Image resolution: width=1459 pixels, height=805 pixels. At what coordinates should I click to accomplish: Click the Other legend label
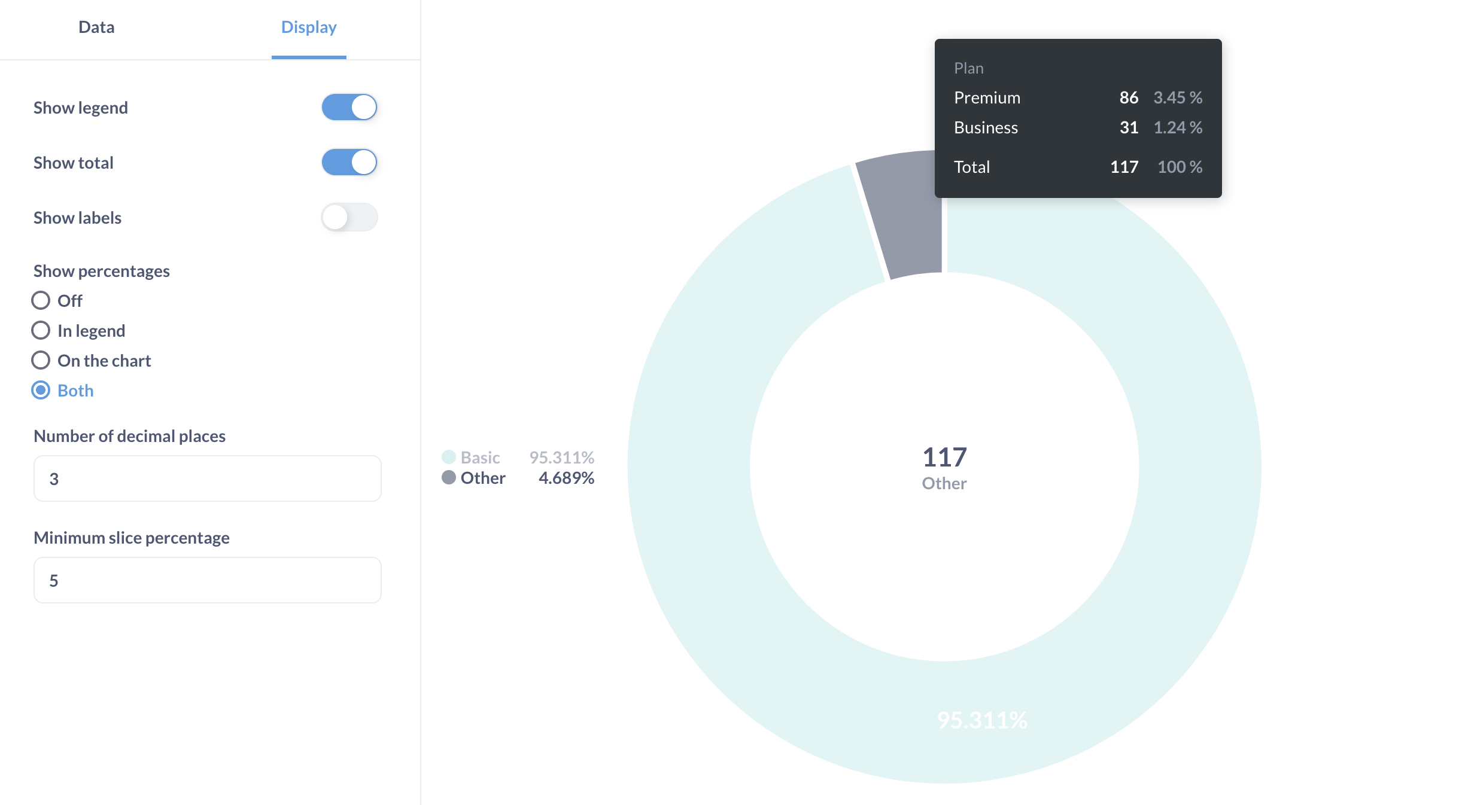[x=483, y=478]
